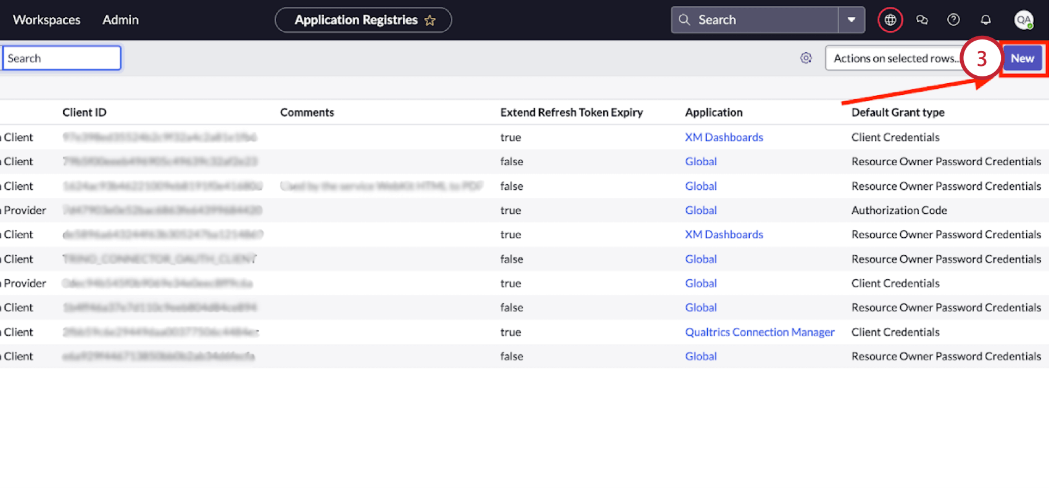Sort by Default Grant type column
The width and height of the screenshot is (1049, 488).
(898, 112)
